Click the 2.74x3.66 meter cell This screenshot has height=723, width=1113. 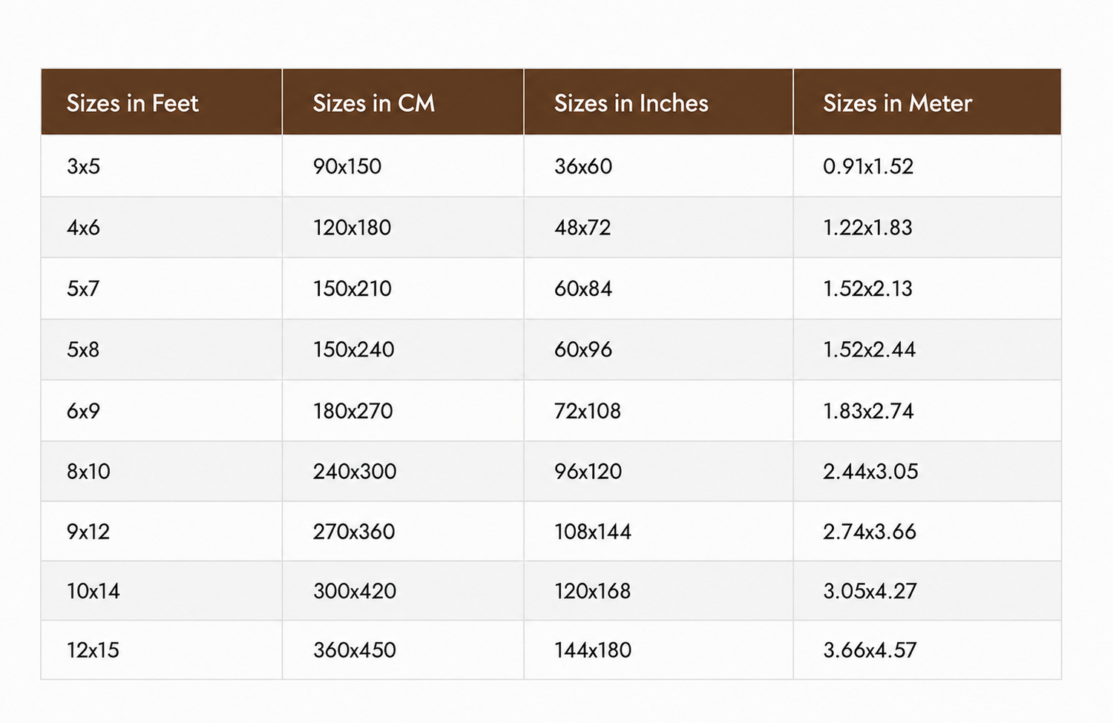click(x=927, y=532)
